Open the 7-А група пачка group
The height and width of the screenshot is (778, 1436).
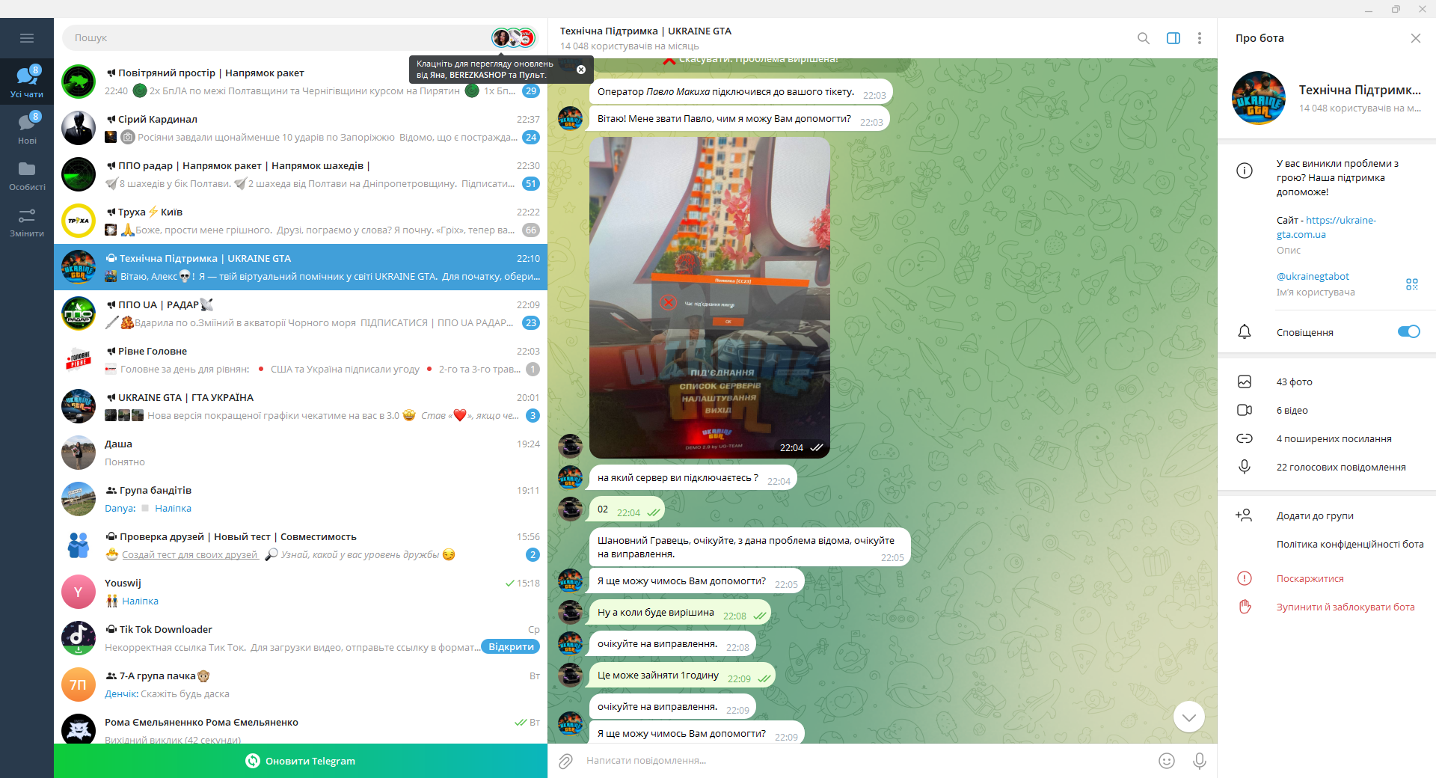click(x=301, y=684)
